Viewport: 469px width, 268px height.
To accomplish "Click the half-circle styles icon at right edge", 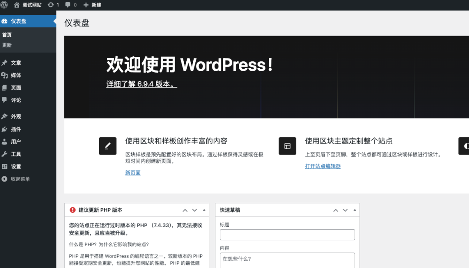I will 464,146.
